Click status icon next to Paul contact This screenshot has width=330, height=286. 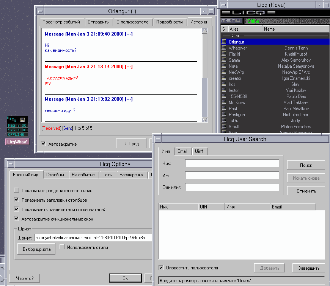pyautogui.click(x=224, y=108)
